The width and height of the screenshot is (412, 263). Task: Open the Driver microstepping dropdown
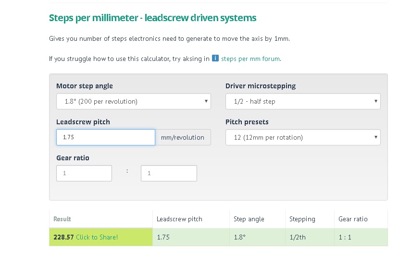click(303, 101)
